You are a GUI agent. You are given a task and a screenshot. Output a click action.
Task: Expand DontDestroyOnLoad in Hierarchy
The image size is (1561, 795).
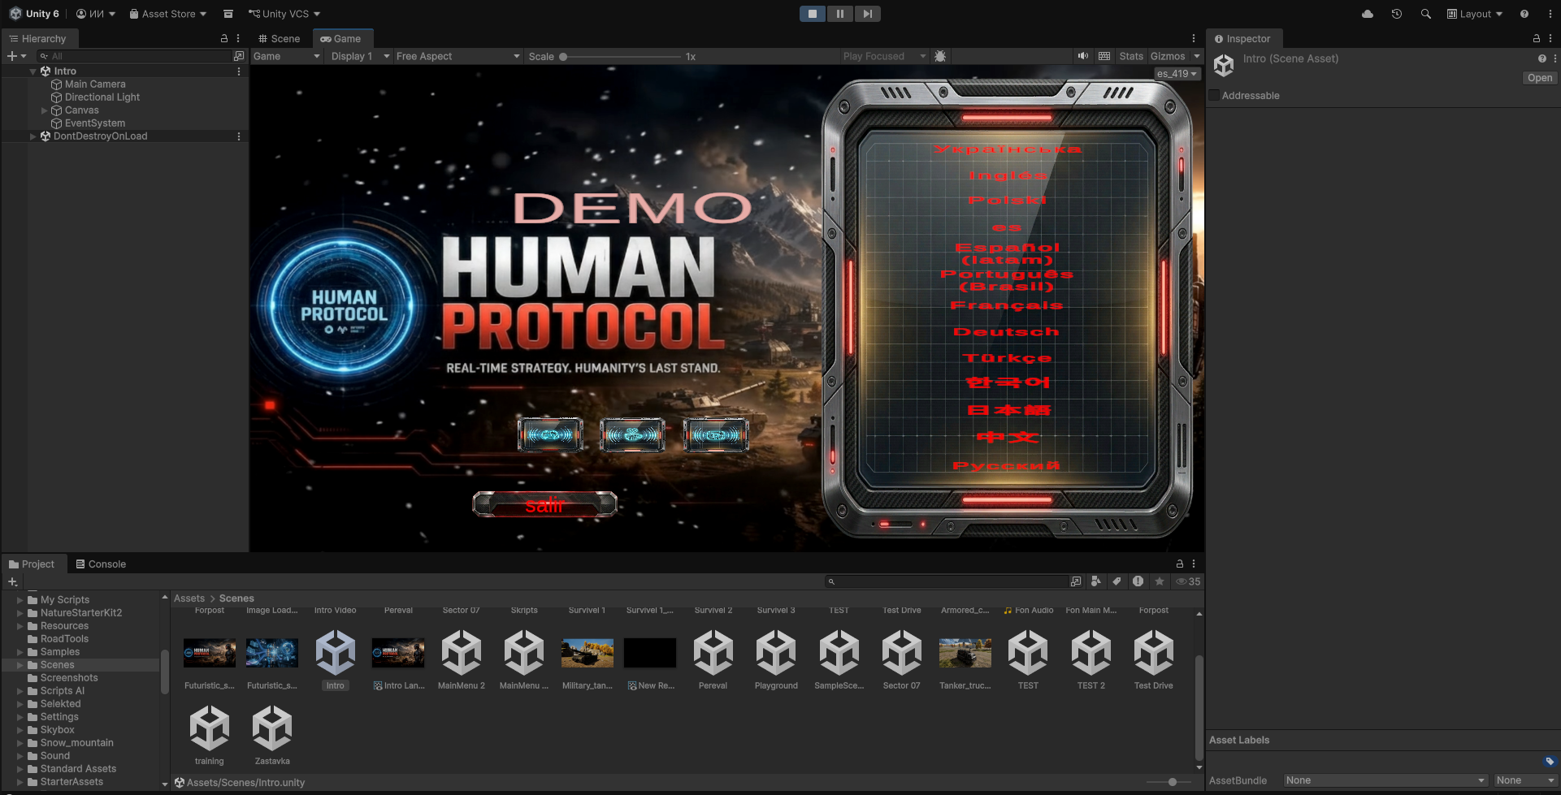coord(33,136)
